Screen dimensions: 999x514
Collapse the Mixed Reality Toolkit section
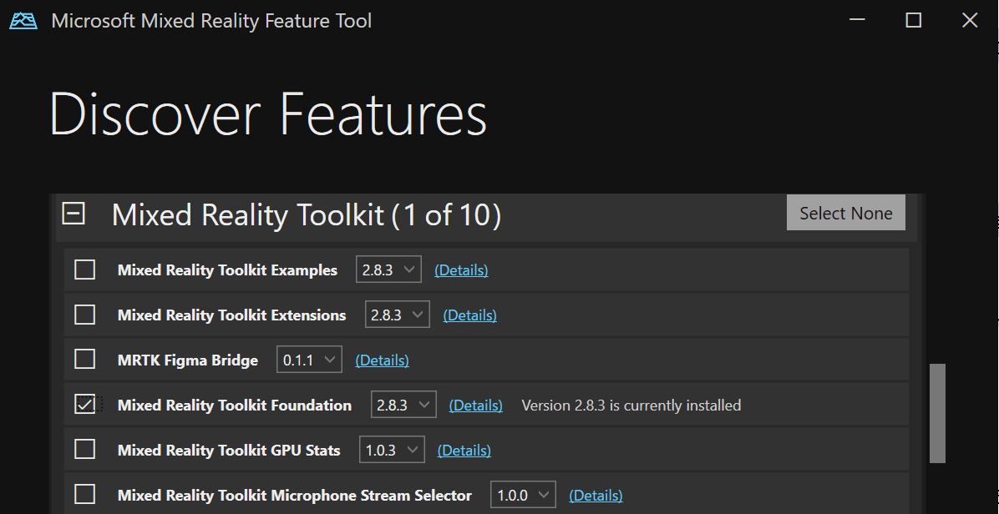click(x=74, y=214)
